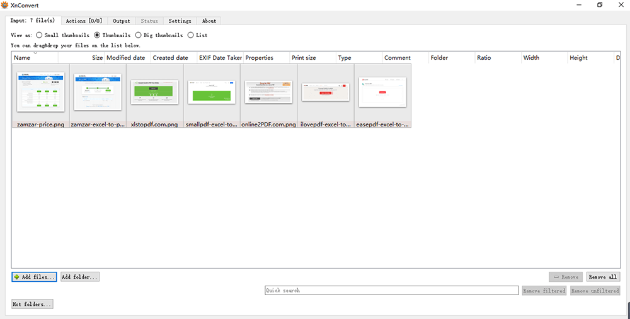The height and width of the screenshot is (319, 630).
Task: Open the Settings tab
Action: coord(180,21)
